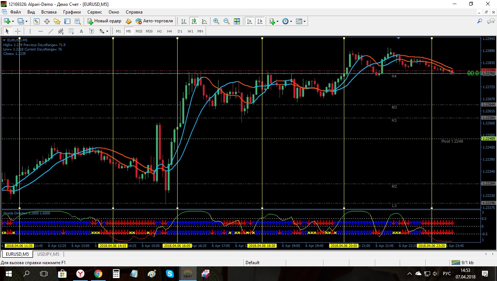Select the EURUSD,M5 chart tab
Image resolution: width=497 pixels, height=281 pixels.
[x=17, y=254]
